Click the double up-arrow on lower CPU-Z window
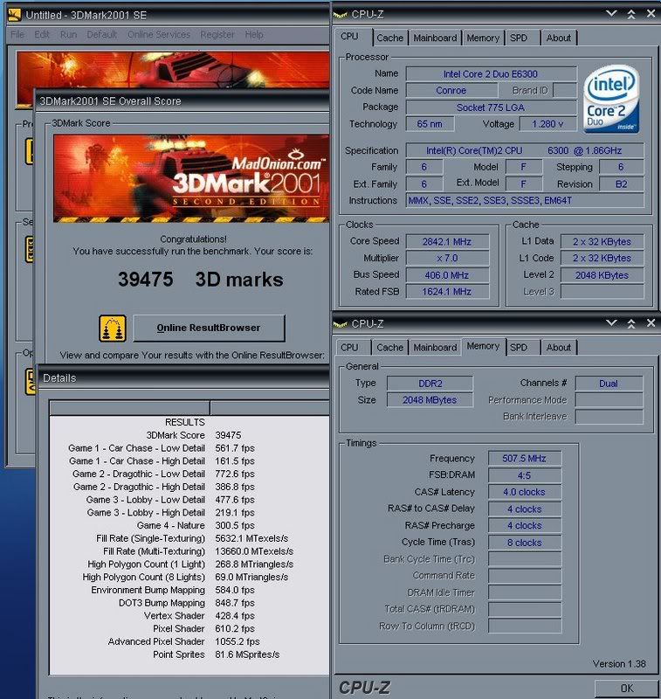The height and width of the screenshot is (699, 661). (631, 323)
